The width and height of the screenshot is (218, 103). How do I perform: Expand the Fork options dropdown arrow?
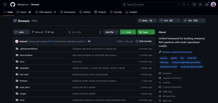coord(178,20)
